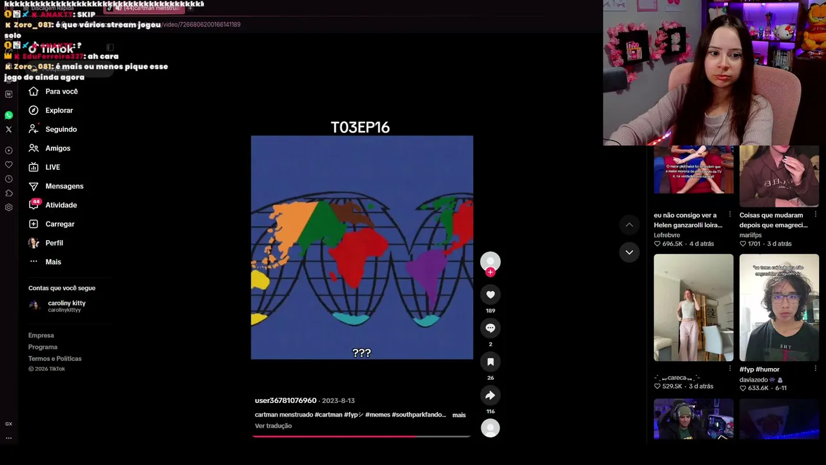Go to the Explorar page
This screenshot has width=826, height=465.
coord(59,110)
